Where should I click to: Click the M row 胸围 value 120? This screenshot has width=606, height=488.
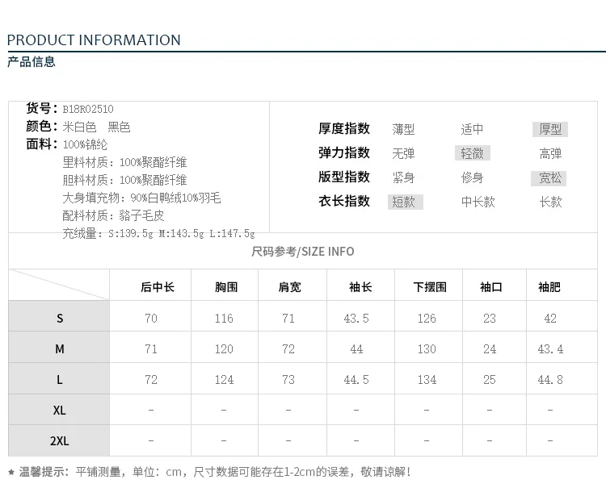pyautogui.click(x=224, y=349)
